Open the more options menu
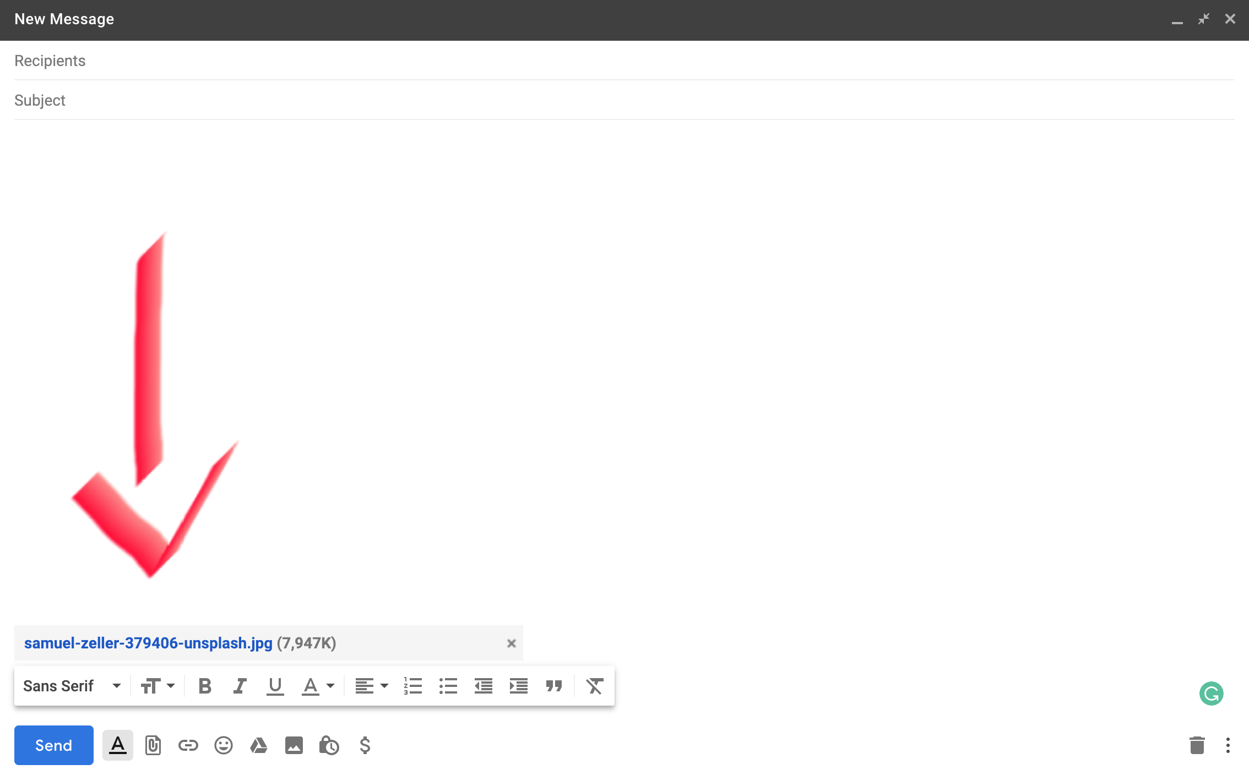1249x775 pixels. click(1228, 745)
